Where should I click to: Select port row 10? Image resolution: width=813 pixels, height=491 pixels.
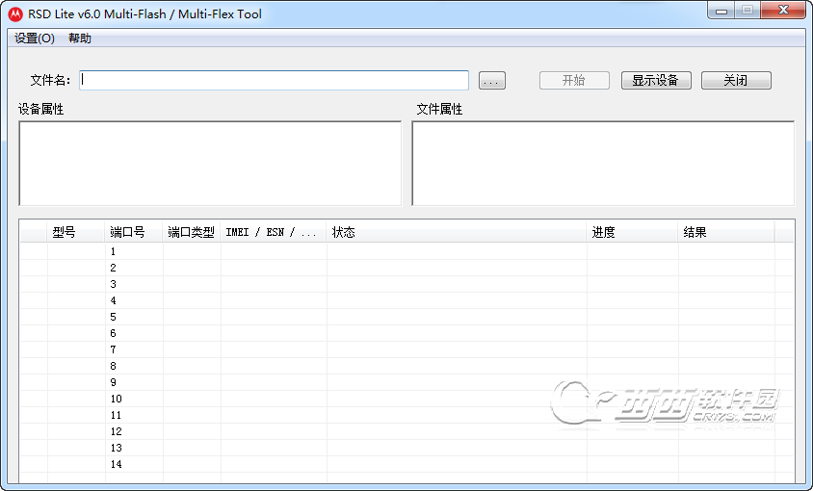pyautogui.click(x=406, y=399)
